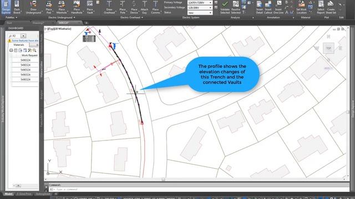Select the Place Handhole tool

tap(77, 7)
